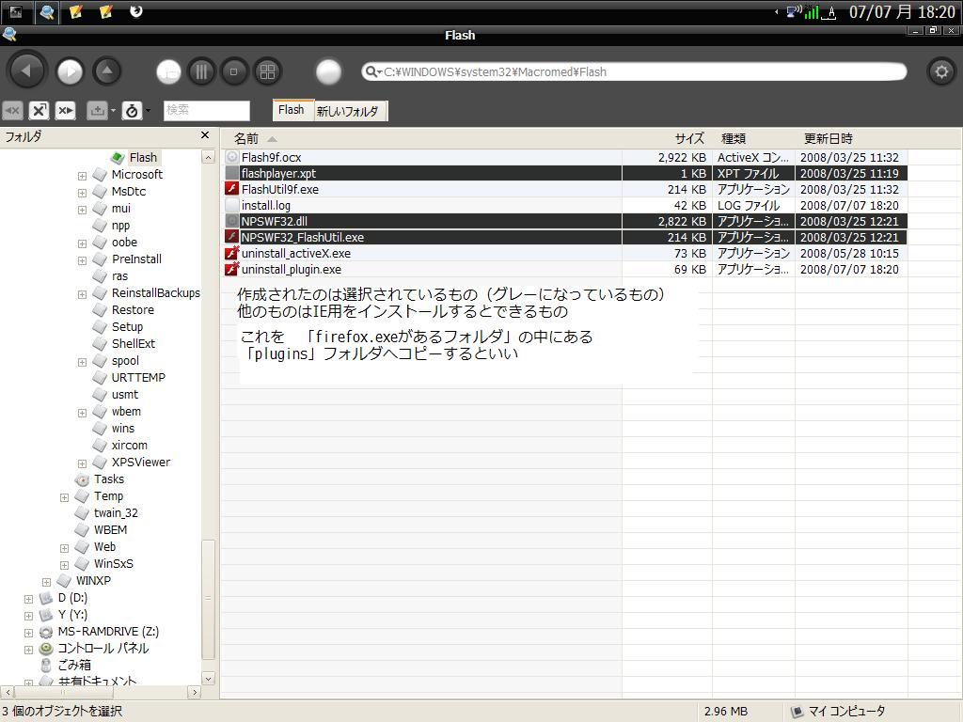The height and width of the screenshot is (722, 963).
Task: Click the close current tab X icon
Action: [39, 111]
